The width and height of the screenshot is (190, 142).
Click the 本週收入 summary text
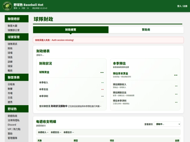point(43,132)
